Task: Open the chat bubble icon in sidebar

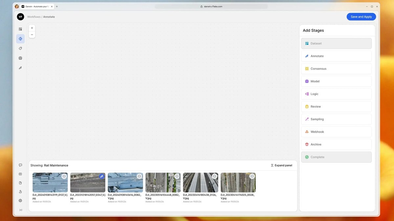Action: click(20, 165)
